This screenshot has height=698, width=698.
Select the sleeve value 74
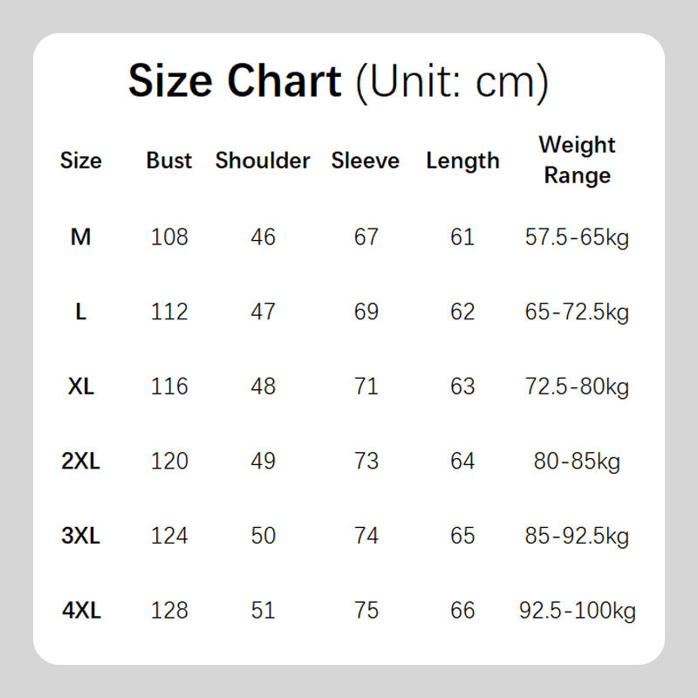[366, 535]
